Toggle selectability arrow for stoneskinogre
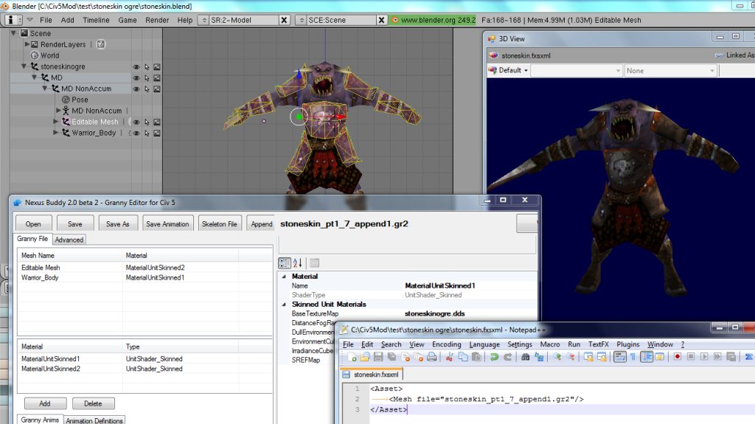This screenshot has width=755, height=424. tap(147, 67)
